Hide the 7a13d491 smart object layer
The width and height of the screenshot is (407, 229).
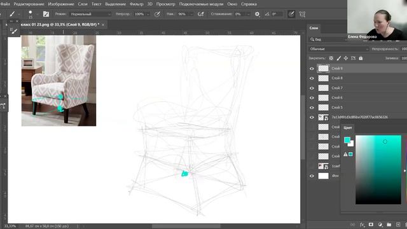coord(312,117)
